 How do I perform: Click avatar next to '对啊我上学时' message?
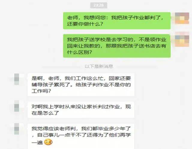[17, 106]
